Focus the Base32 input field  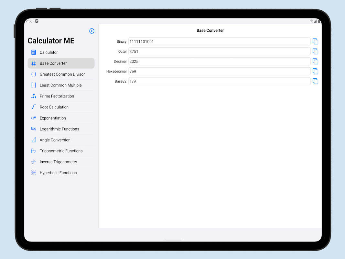[x=219, y=81]
